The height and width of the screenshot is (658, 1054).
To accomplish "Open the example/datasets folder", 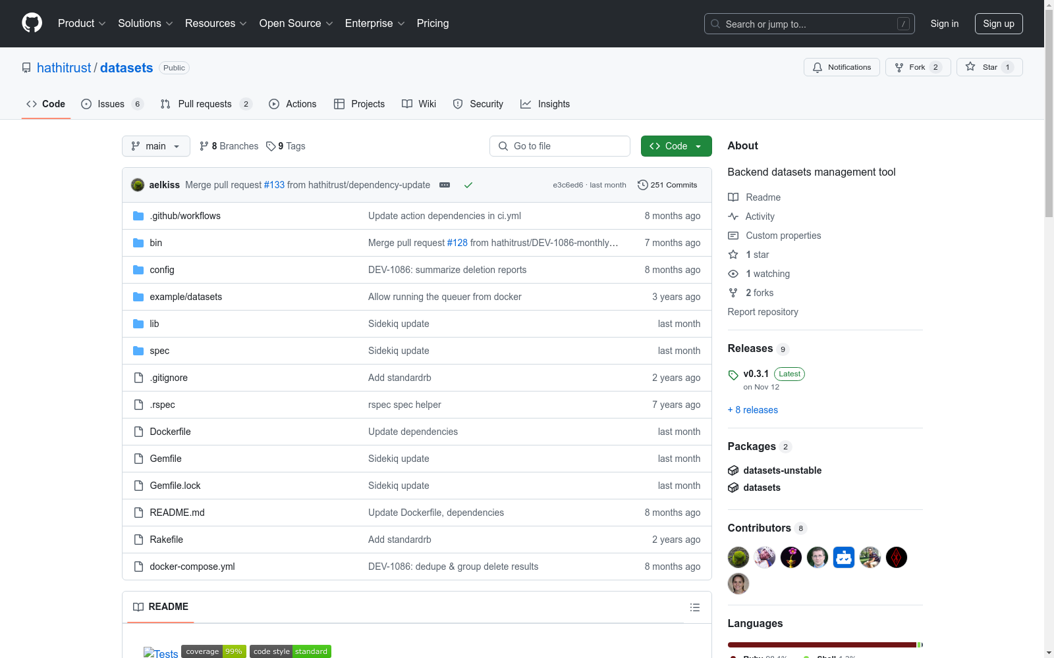I will point(186,297).
